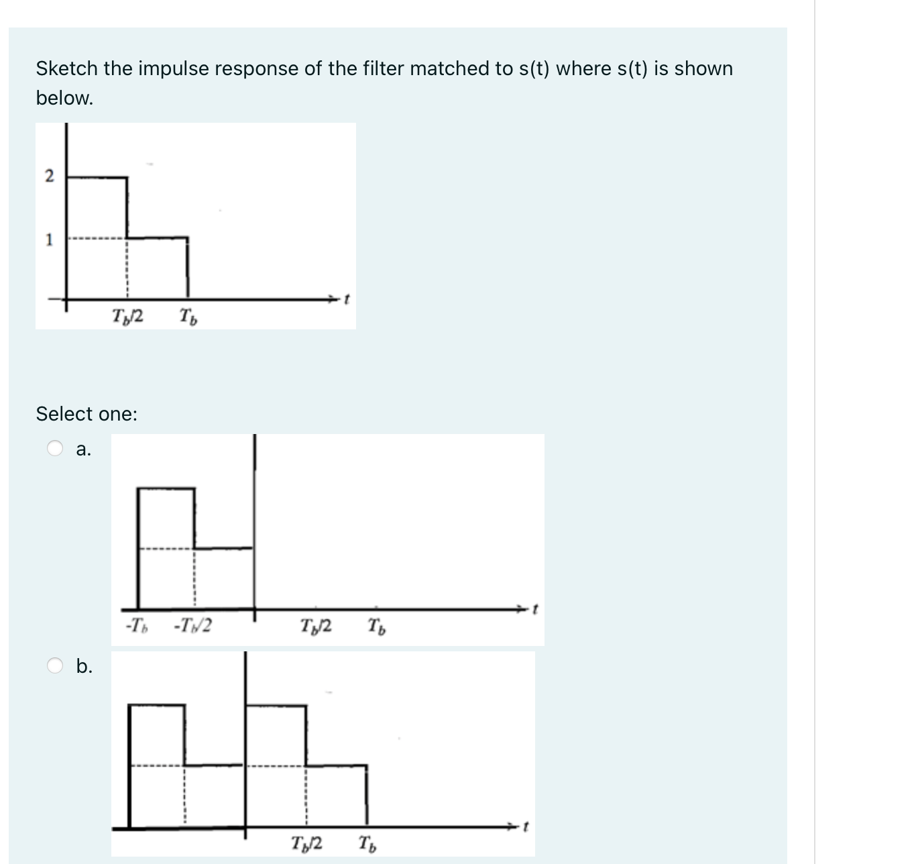
Task: Click the label 'b.' next to second option
Action: [84, 666]
